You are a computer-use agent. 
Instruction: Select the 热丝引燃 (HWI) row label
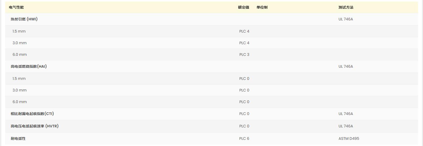tap(24, 19)
